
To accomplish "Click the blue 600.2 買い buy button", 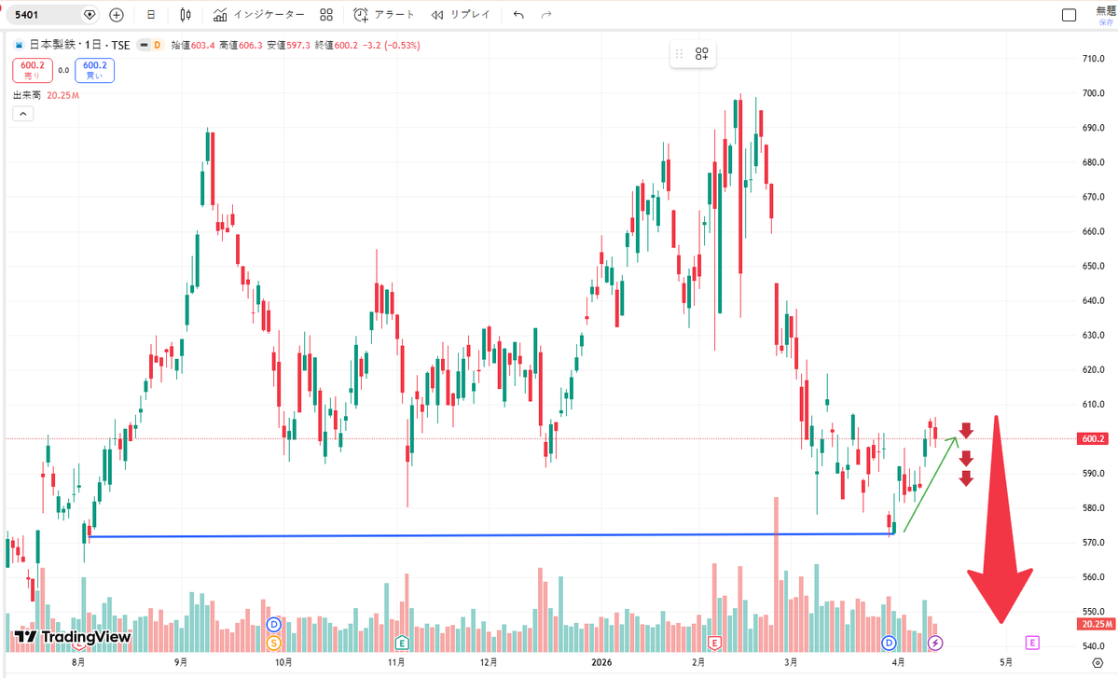I will (94, 70).
